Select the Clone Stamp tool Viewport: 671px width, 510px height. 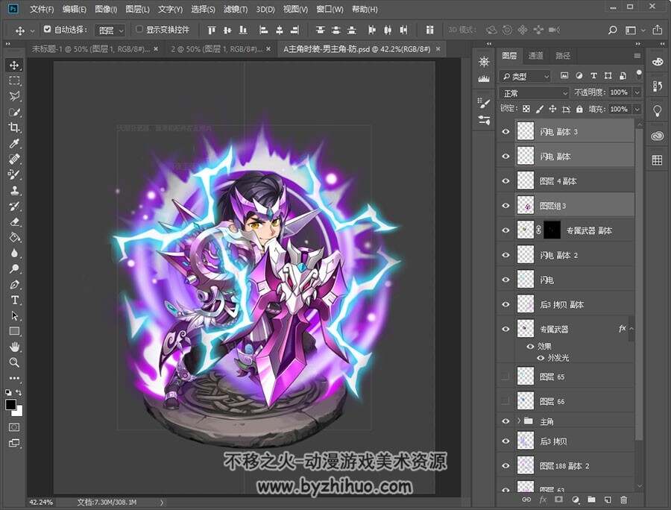coord(14,190)
